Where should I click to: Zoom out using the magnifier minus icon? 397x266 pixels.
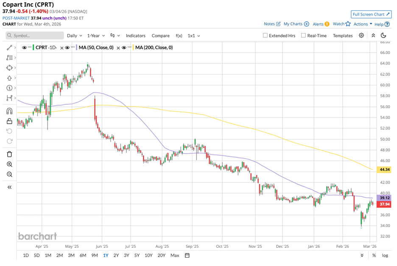9,174
